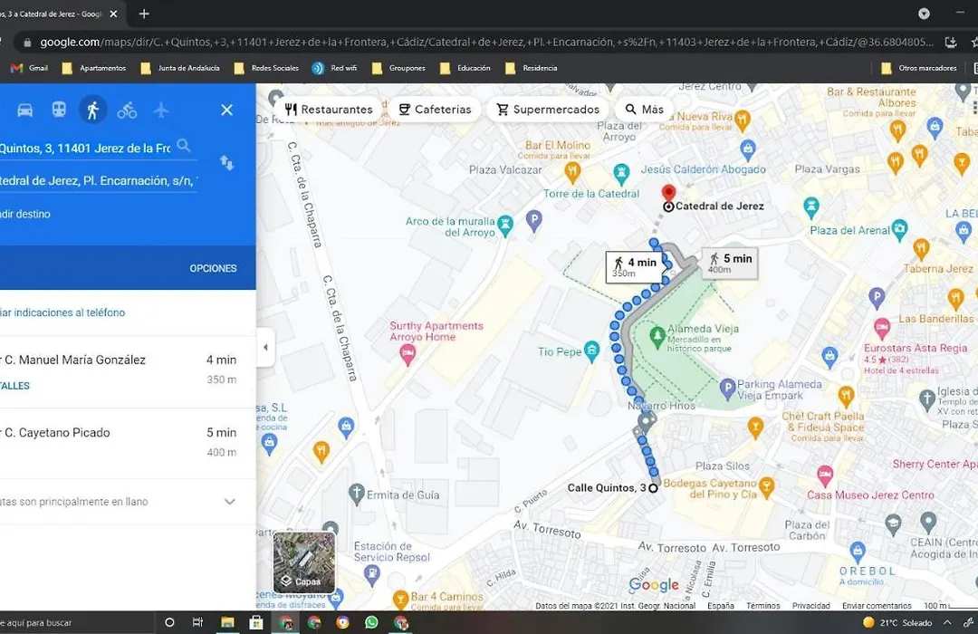Viewport: 978px width, 634px height.
Task: Select the cycling travel mode icon
Action: [127, 110]
